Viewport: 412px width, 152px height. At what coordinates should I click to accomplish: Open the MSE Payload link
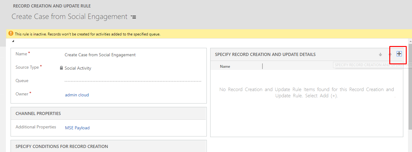(x=77, y=127)
